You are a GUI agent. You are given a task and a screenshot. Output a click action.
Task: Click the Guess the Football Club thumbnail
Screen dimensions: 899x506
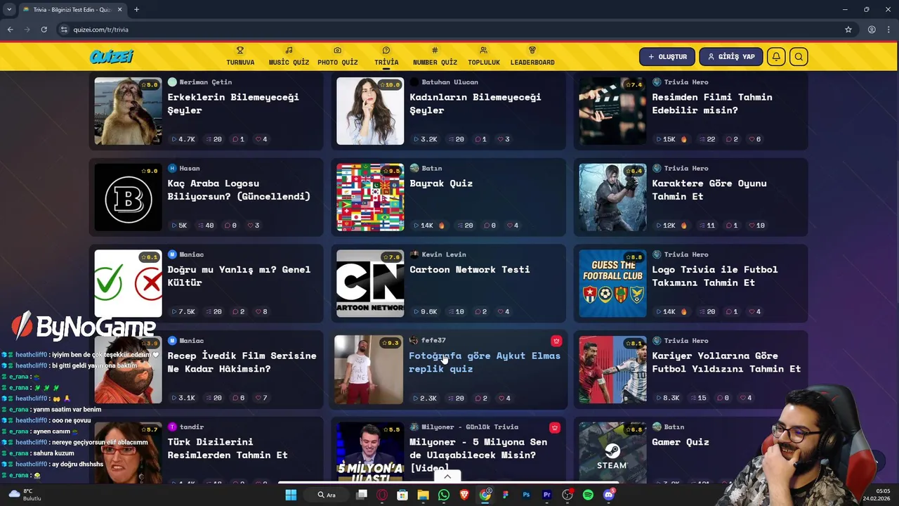(612, 284)
